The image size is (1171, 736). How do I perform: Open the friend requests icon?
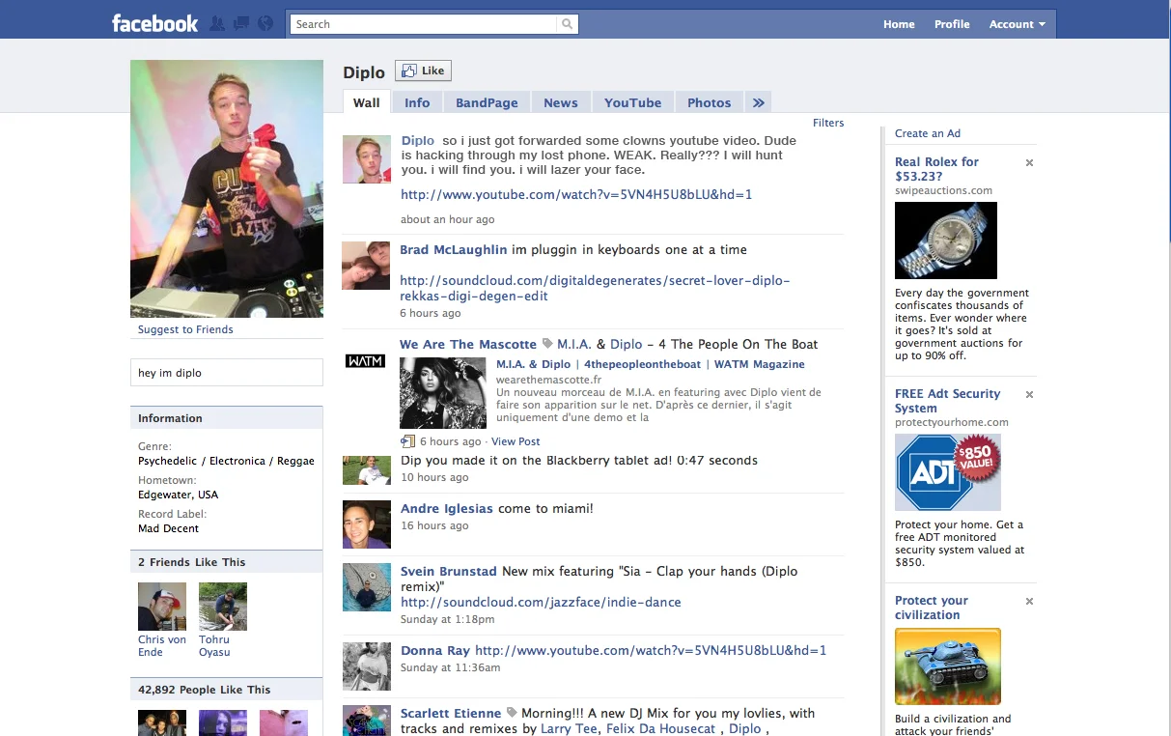218,23
